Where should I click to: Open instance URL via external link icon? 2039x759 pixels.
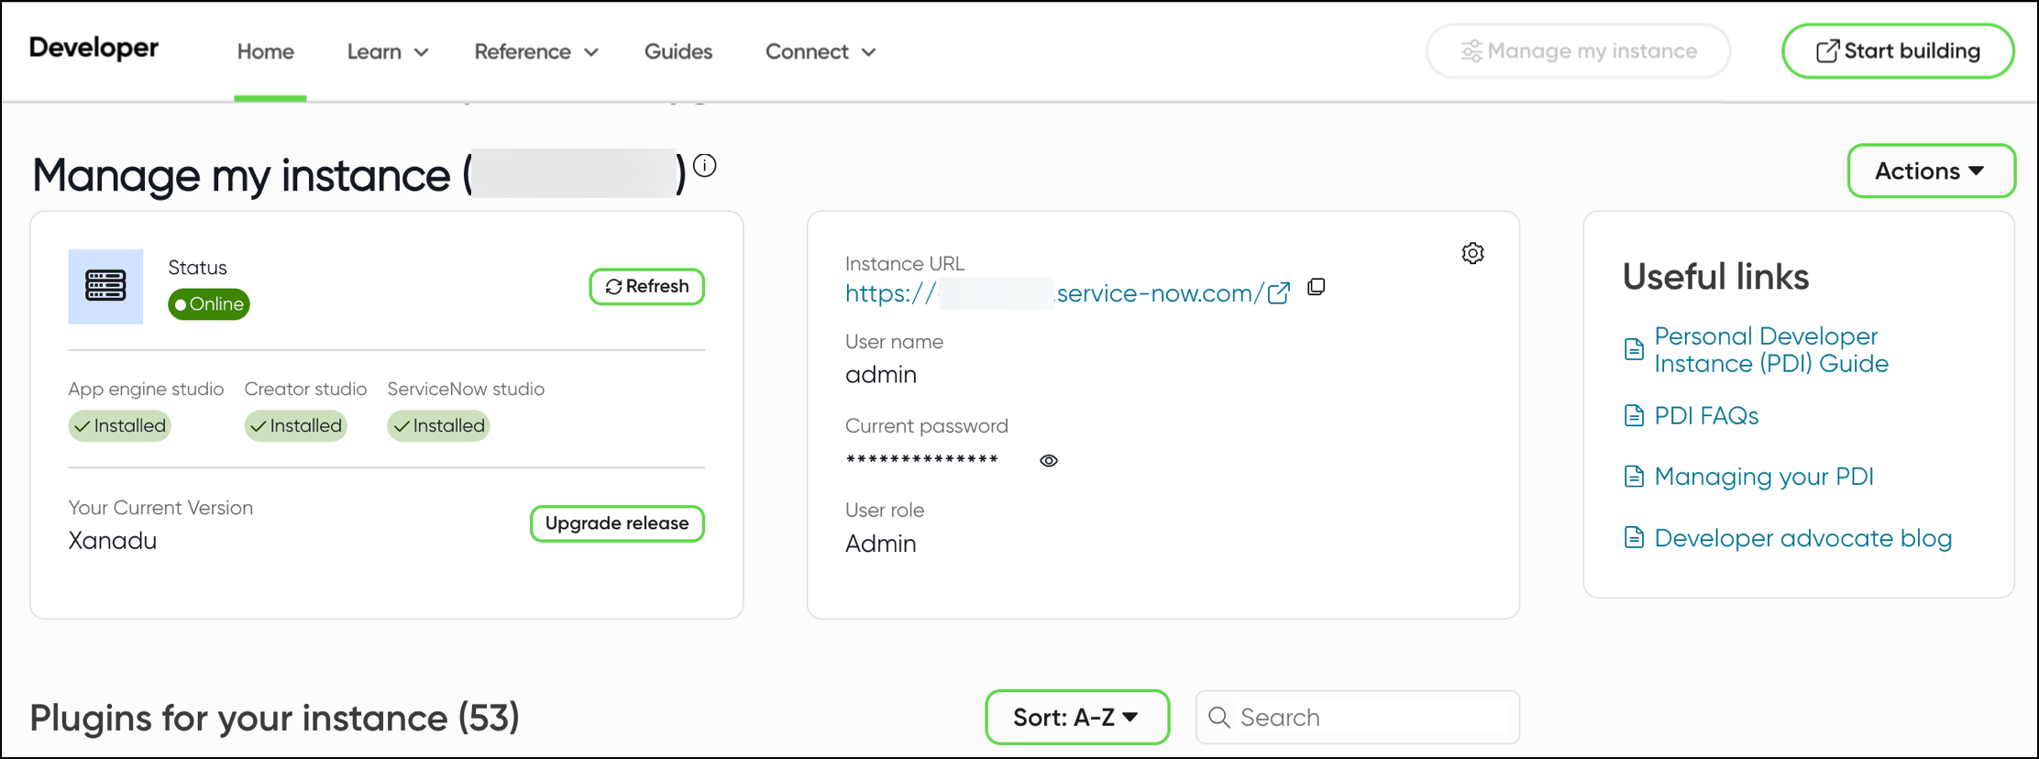coord(1279,291)
